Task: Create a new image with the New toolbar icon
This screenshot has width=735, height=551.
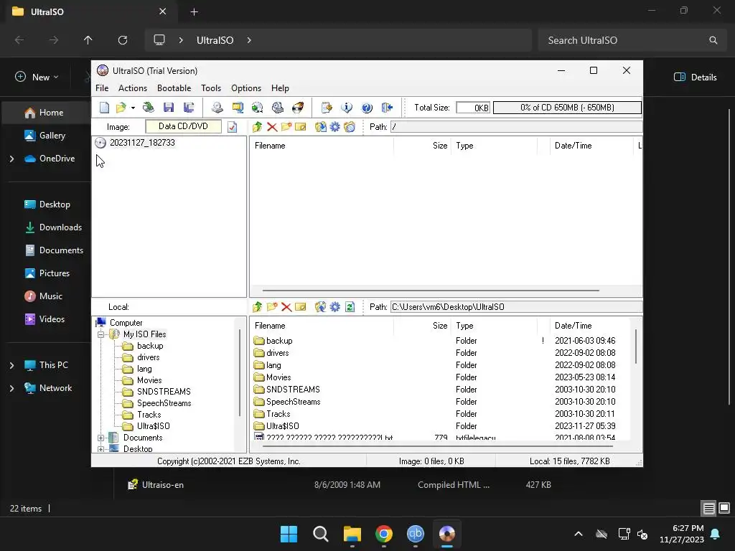Action: (x=104, y=108)
